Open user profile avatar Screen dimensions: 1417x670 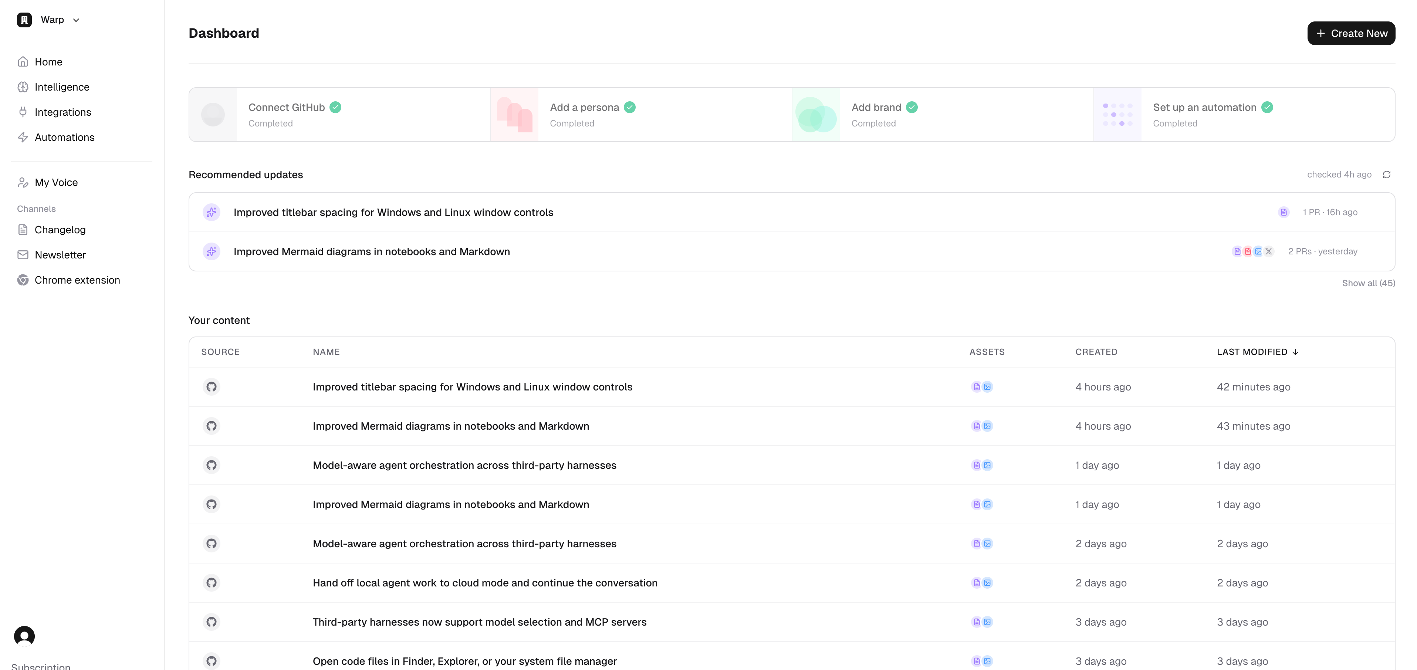click(x=24, y=636)
